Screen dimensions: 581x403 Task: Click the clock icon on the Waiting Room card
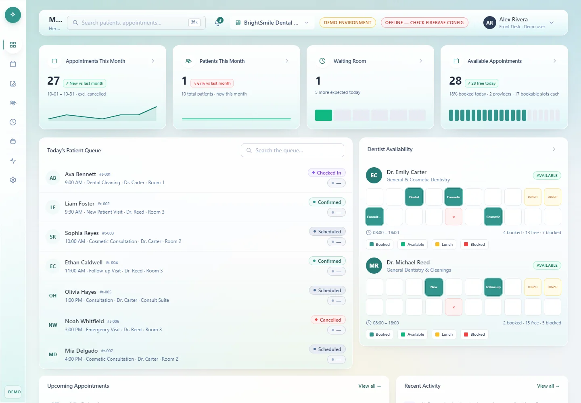(322, 61)
